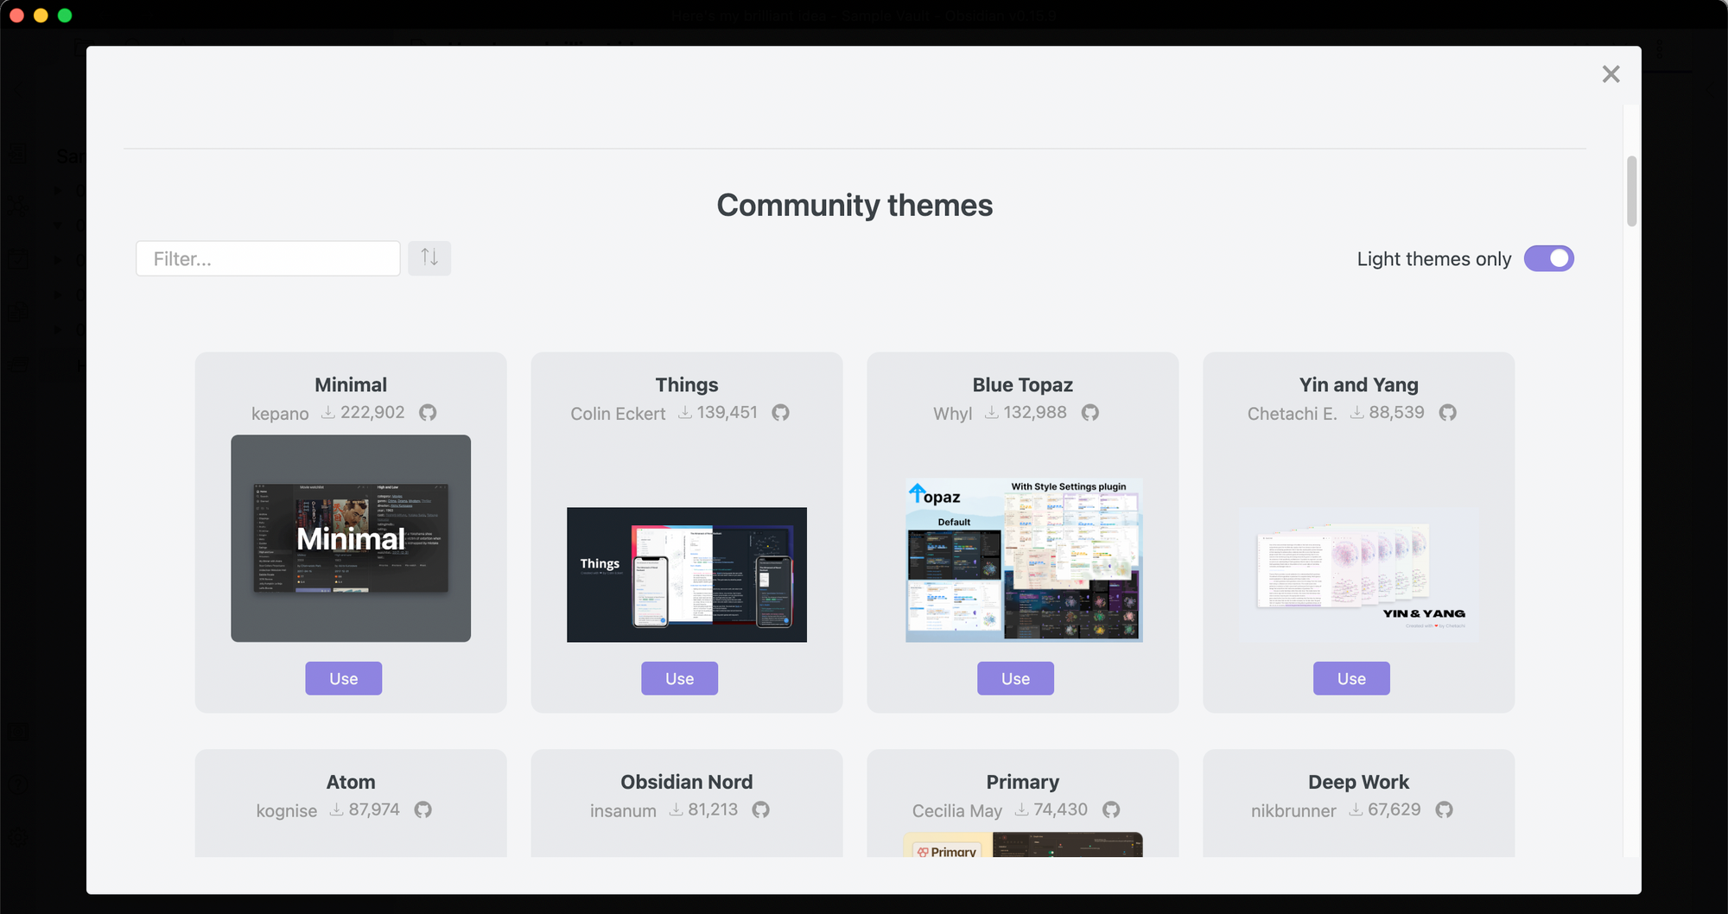This screenshot has width=1728, height=914.
Task: Open the Things theme GitHub icon
Action: (780, 413)
